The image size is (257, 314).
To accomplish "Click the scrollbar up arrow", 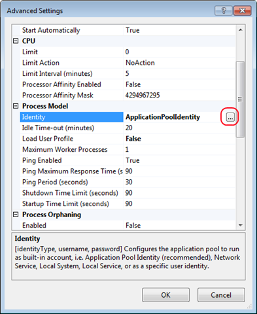I will pyautogui.click(x=241, y=29).
